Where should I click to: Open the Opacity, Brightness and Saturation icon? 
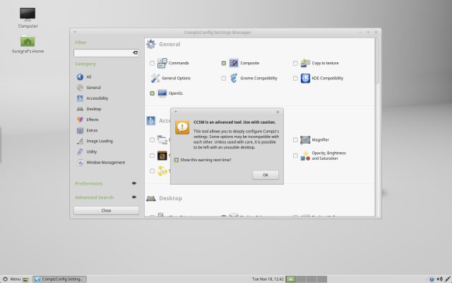coord(305,156)
